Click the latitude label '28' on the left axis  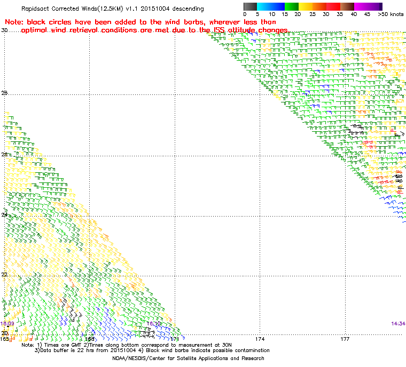(4, 93)
